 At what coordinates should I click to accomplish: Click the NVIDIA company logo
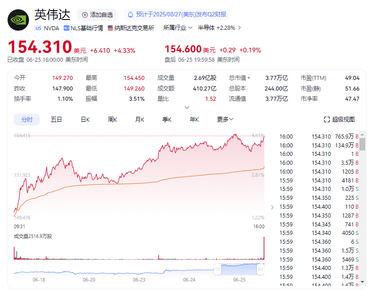click(x=18, y=20)
